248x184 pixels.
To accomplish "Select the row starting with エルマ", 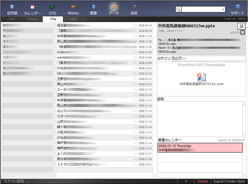I will click(x=105, y=111).
